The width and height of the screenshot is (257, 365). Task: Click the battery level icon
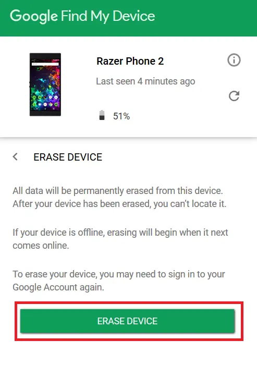pyautogui.click(x=102, y=115)
